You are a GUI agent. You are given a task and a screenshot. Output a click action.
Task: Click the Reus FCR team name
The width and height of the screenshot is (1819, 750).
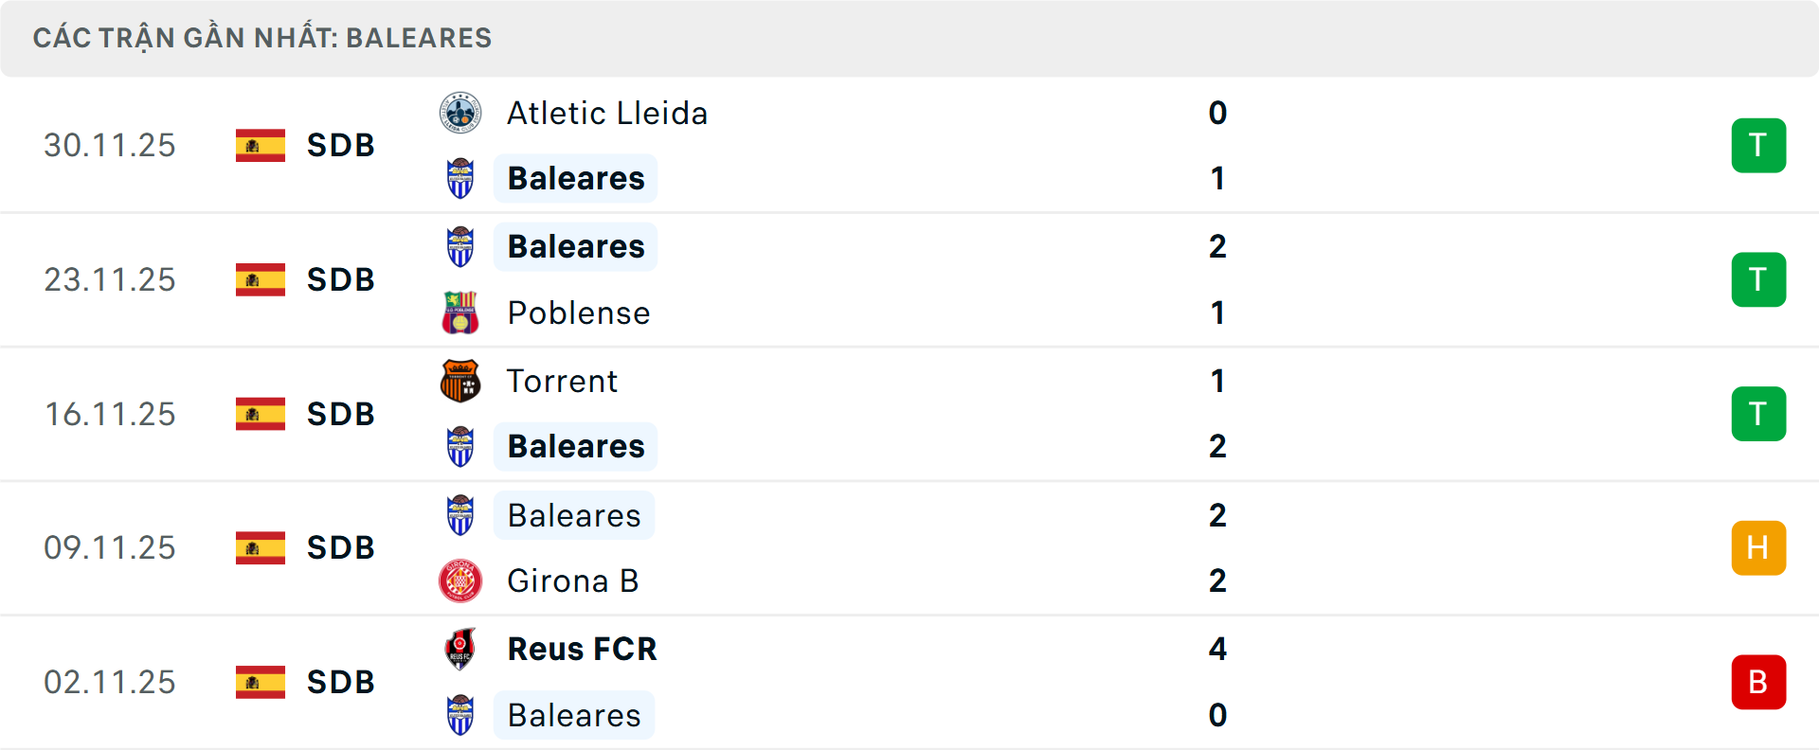(x=583, y=650)
